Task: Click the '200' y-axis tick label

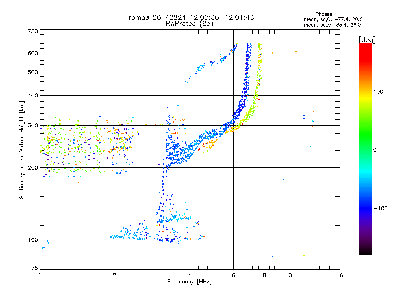Action: [33, 168]
